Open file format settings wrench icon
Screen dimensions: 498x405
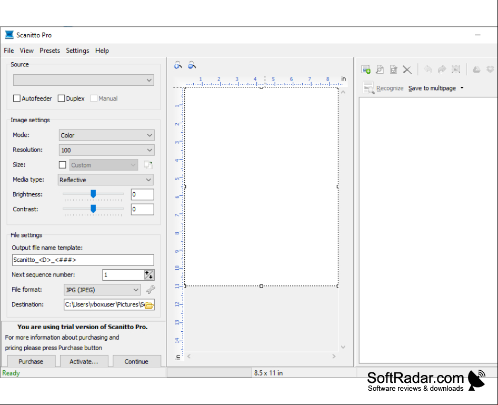(x=151, y=289)
